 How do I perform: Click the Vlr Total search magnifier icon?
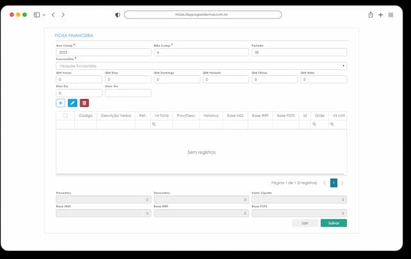[154, 124]
